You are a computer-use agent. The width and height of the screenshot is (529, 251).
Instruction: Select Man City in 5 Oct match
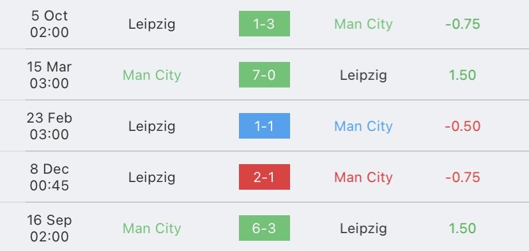tap(364, 24)
